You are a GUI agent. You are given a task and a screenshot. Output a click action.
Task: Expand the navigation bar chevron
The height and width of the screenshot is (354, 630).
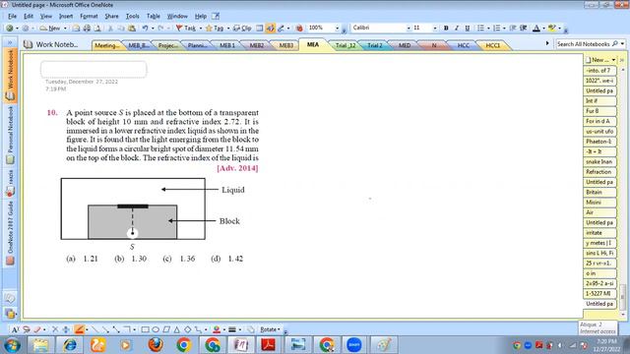[10, 42]
